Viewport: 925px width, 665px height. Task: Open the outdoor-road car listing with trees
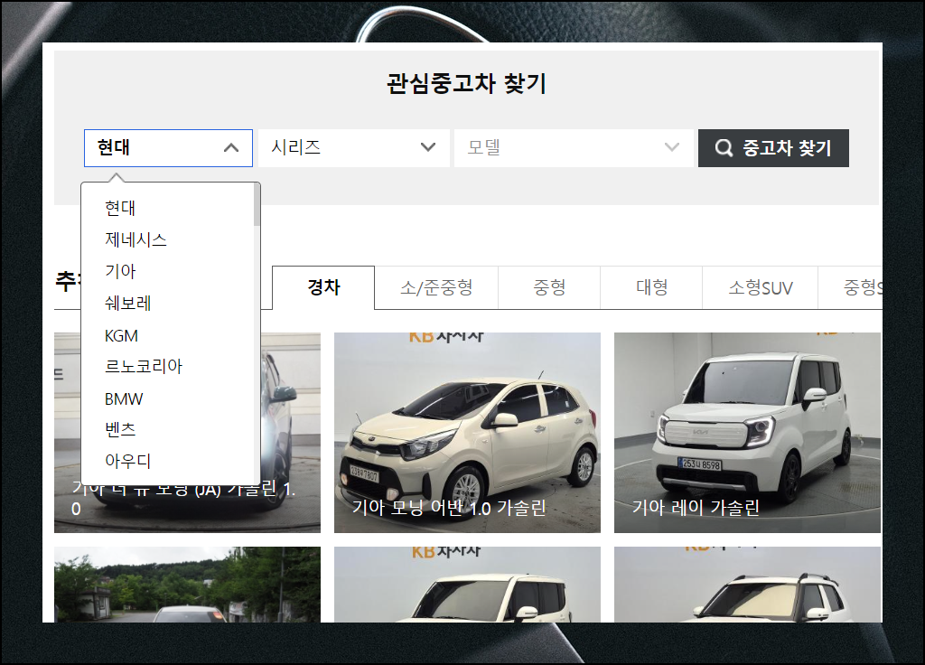(187, 585)
